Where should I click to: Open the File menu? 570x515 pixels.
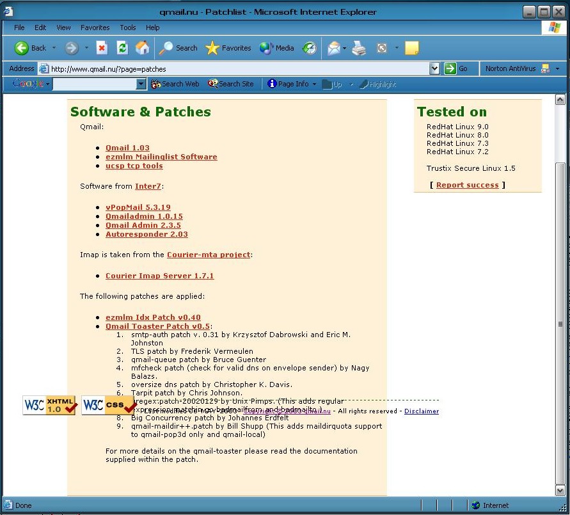[19, 28]
